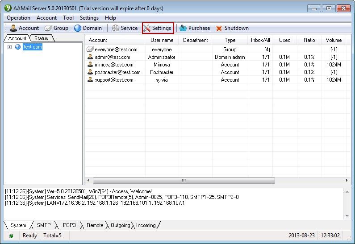Image resolution: width=355 pixels, height=244 pixels.
Task: Switch to the SMTP log tab
Action: pos(44,225)
